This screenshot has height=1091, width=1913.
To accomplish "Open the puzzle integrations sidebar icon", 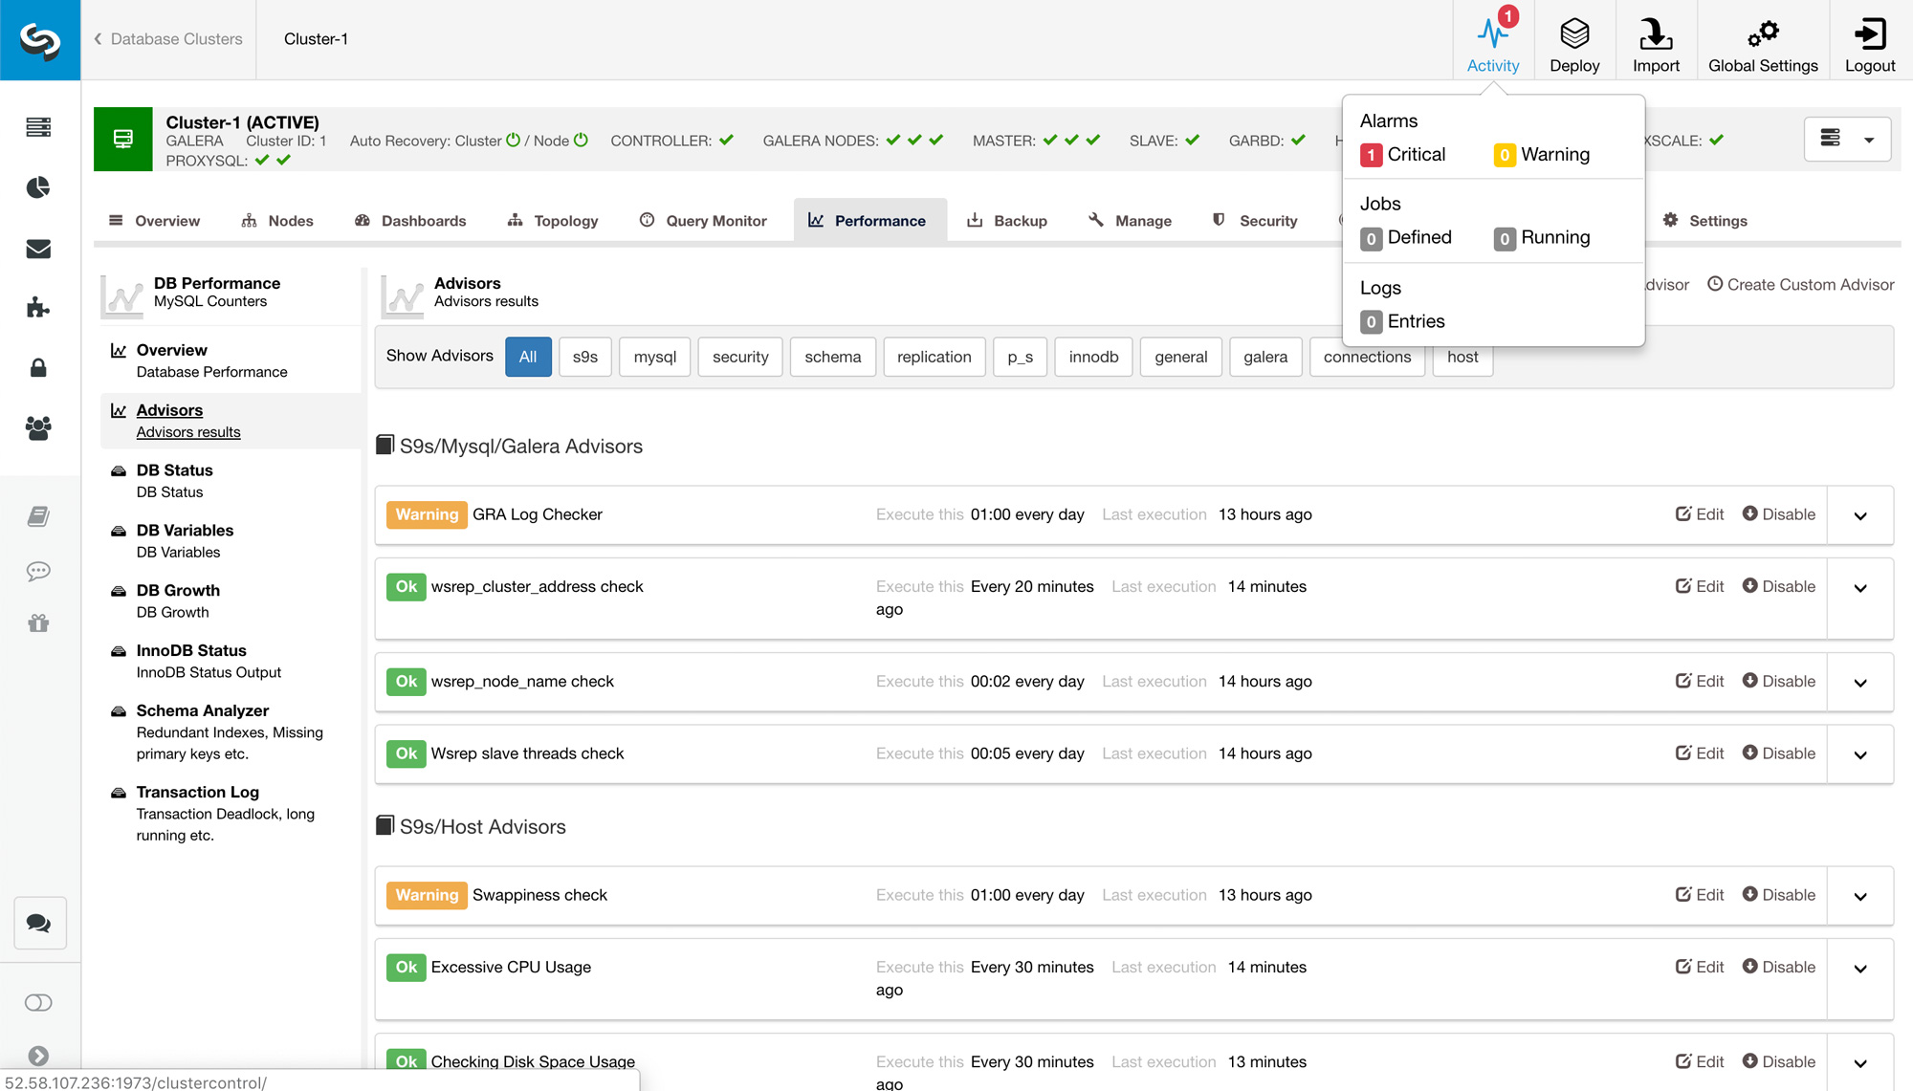I will [x=38, y=308].
